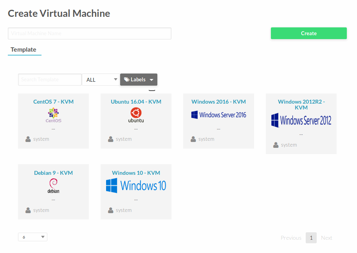Click the Windows 10 logo
This screenshot has width=357, height=253.
136,186
